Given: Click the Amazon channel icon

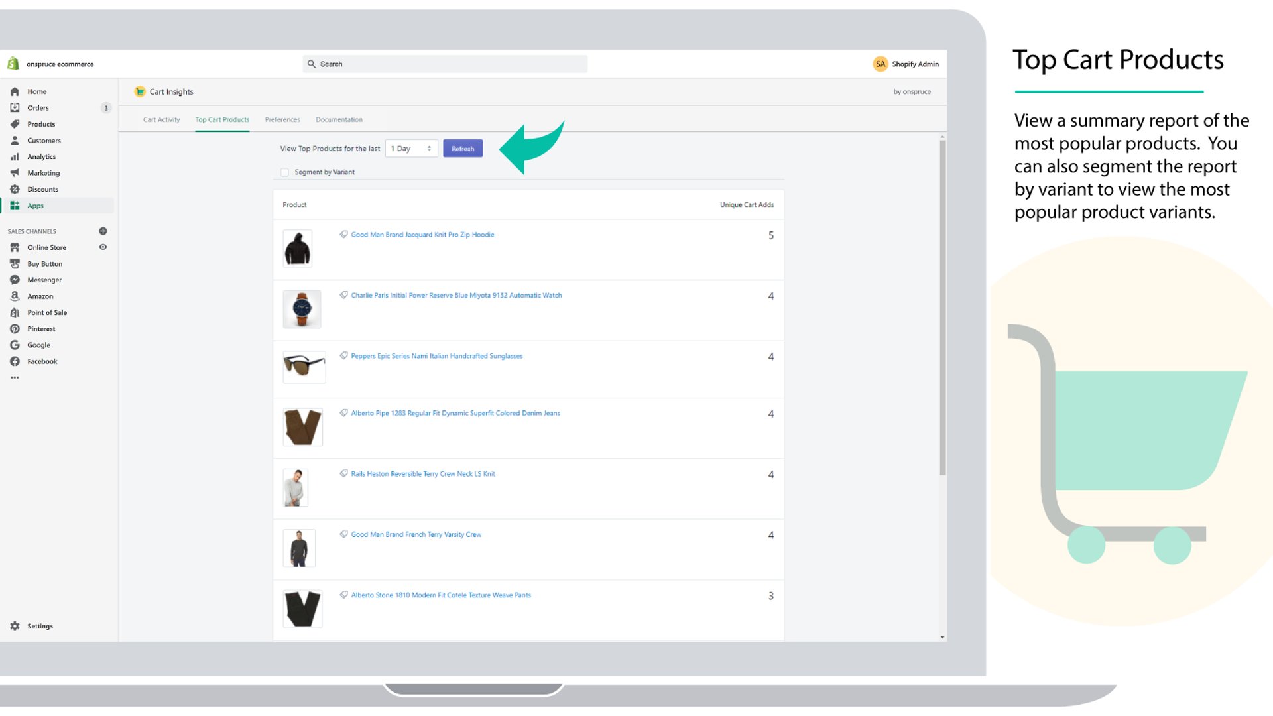Looking at the screenshot, I should tap(15, 296).
